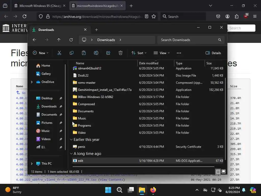The width and height of the screenshot is (261, 196).
Task: Switch to details list view icon
Action: point(218,171)
